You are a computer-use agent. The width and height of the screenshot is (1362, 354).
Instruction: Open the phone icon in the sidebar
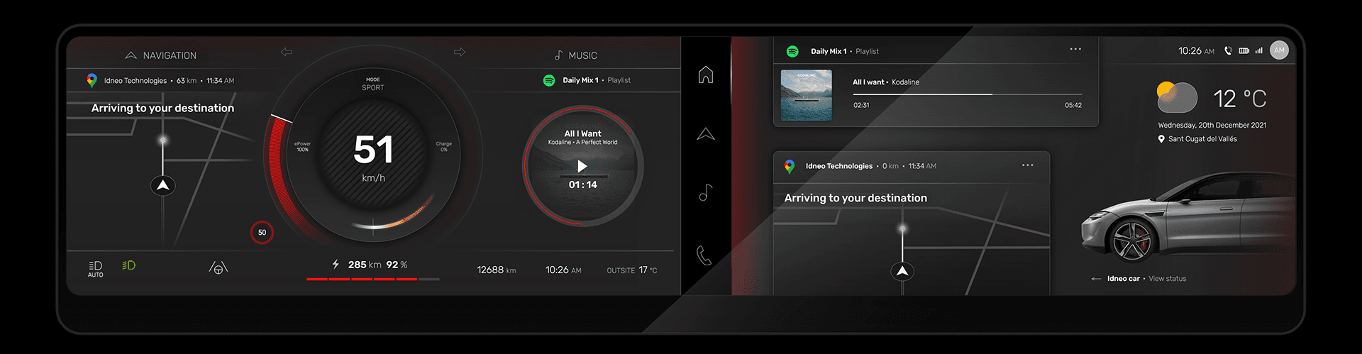(704, 255)
